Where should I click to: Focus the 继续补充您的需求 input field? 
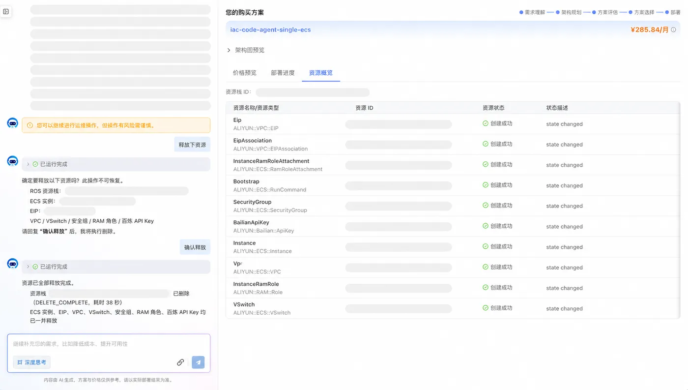coord(109,344)
